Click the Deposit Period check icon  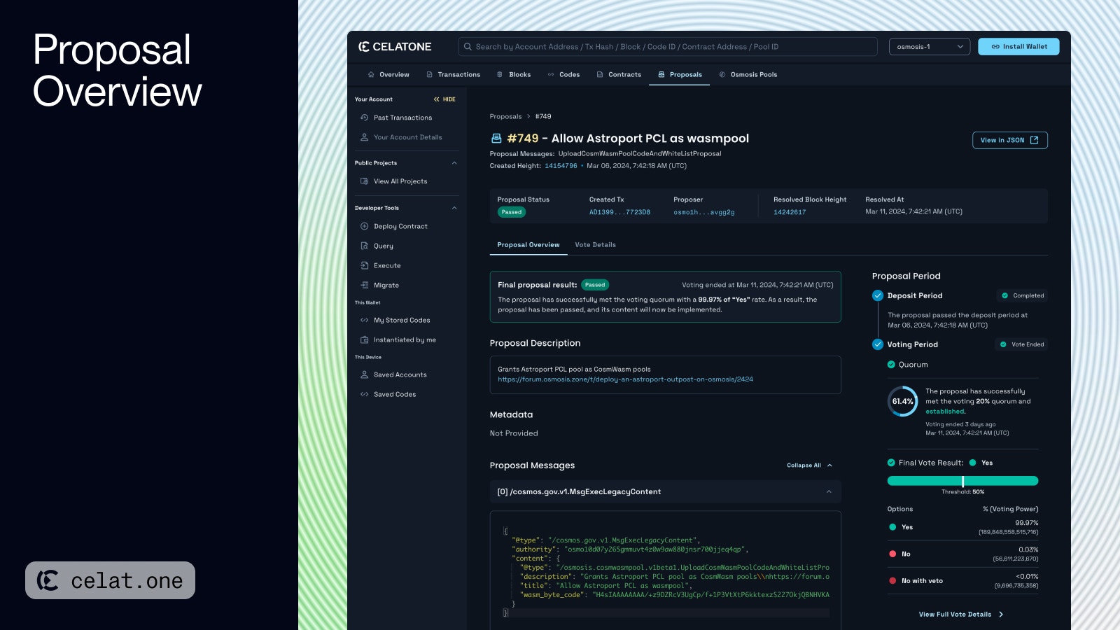(878, 295)
